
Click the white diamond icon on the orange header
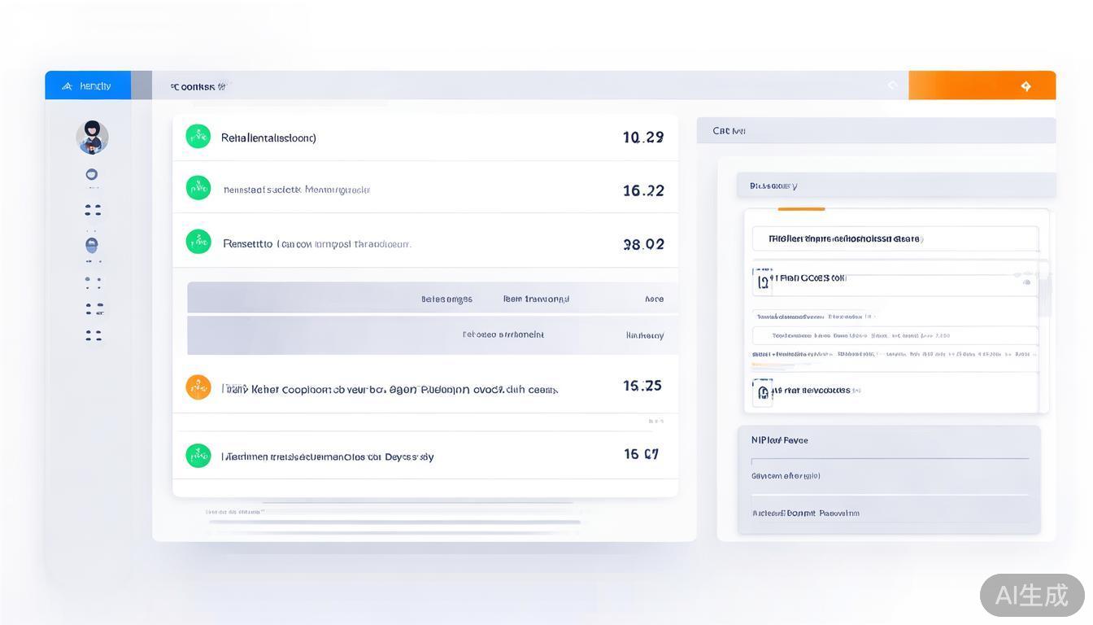(x=1026, y=85)
